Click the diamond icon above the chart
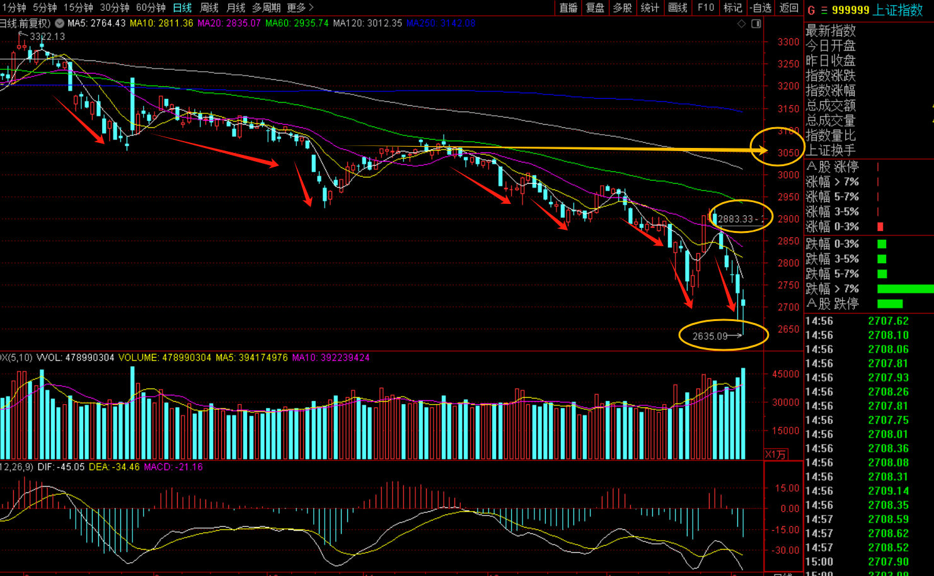 point(741,23)
